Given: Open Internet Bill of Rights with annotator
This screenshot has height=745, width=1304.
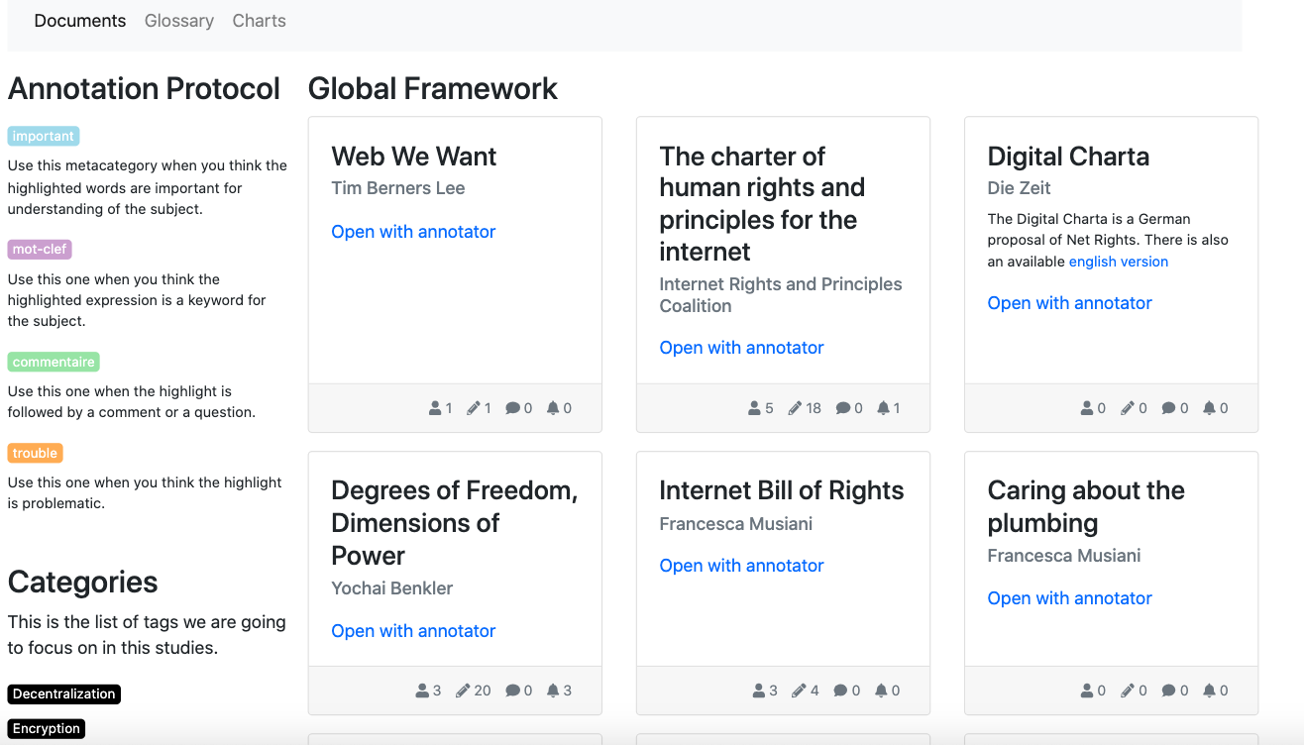Looking at the screenshot, I should (741, 566).
